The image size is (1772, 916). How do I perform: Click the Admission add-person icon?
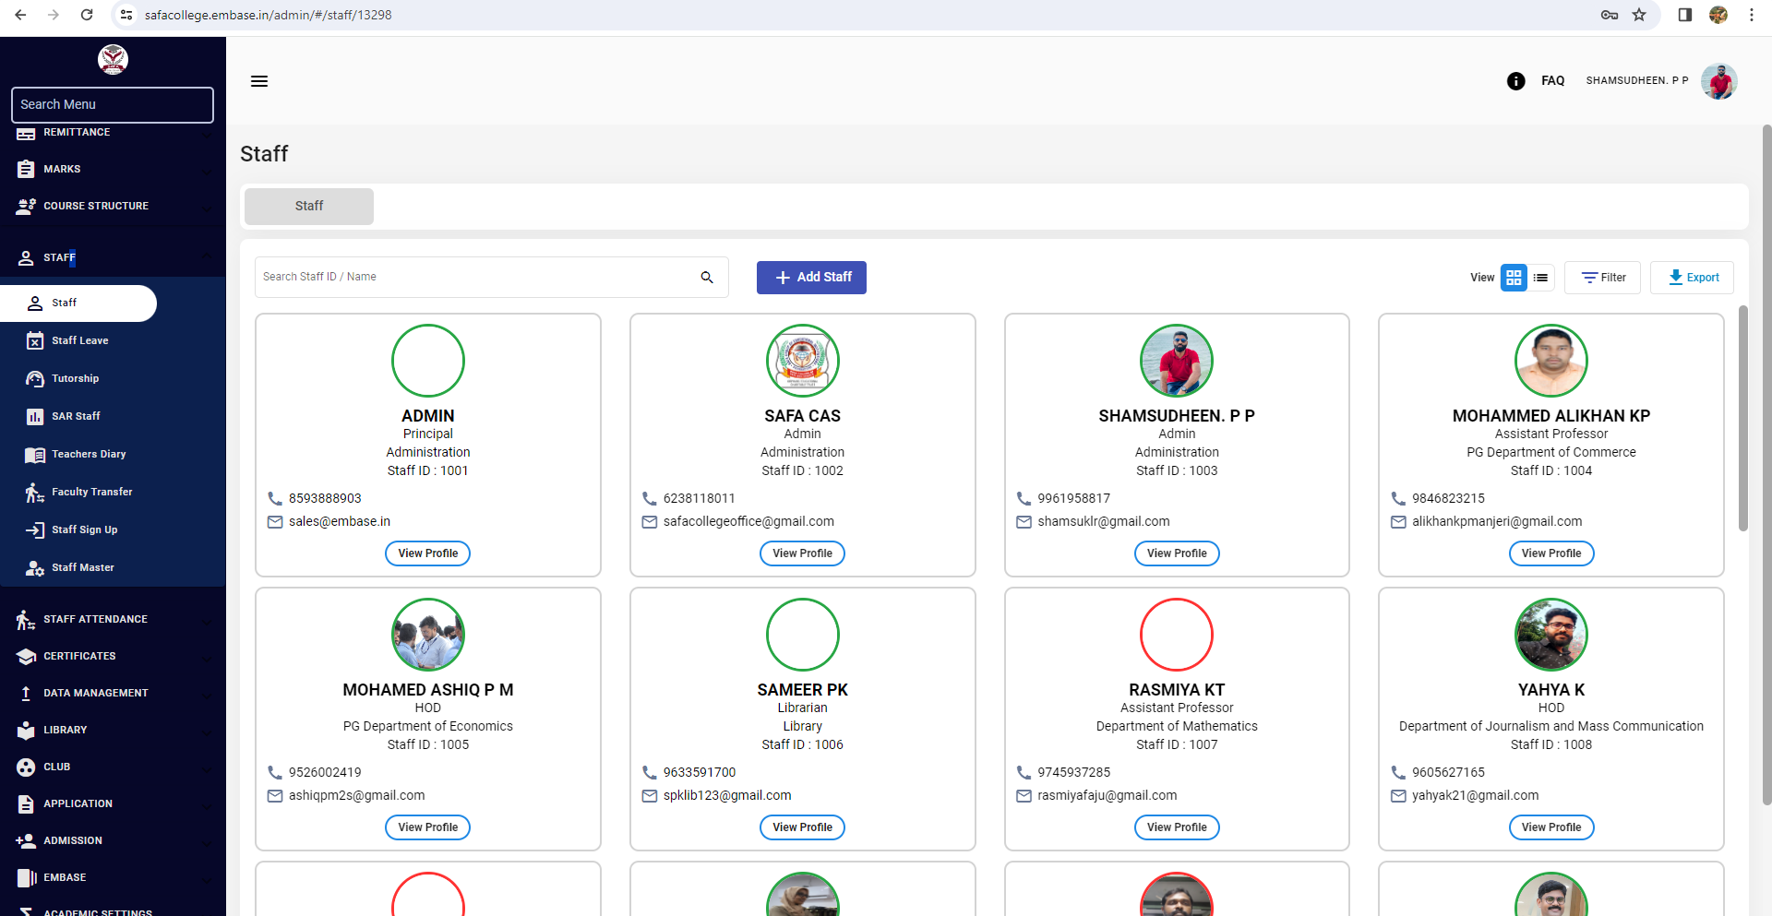click(x=26, y=840)
